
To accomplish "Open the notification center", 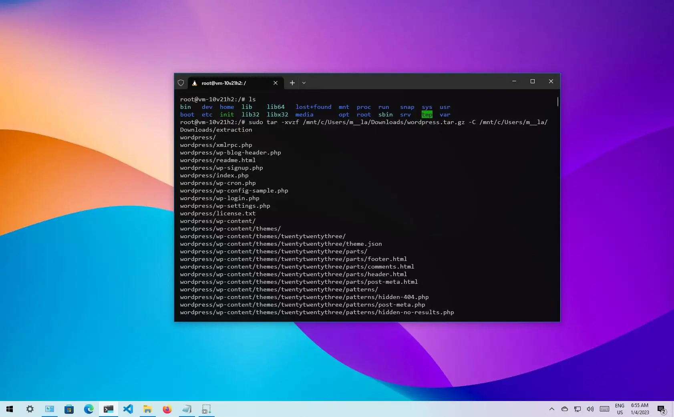I will click(x=661, y=409).
